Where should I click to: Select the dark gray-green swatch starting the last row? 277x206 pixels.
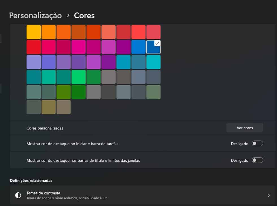point(34,107)
